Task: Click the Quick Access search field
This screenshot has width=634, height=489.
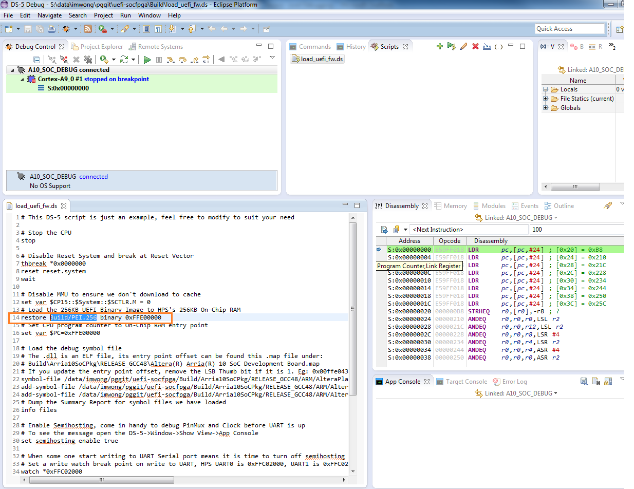Action: click(x=569, y=29)
